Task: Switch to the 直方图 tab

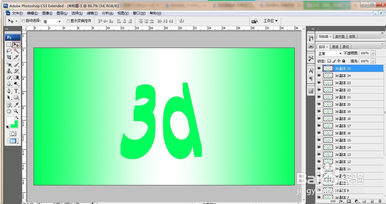Action: point(340,36)
